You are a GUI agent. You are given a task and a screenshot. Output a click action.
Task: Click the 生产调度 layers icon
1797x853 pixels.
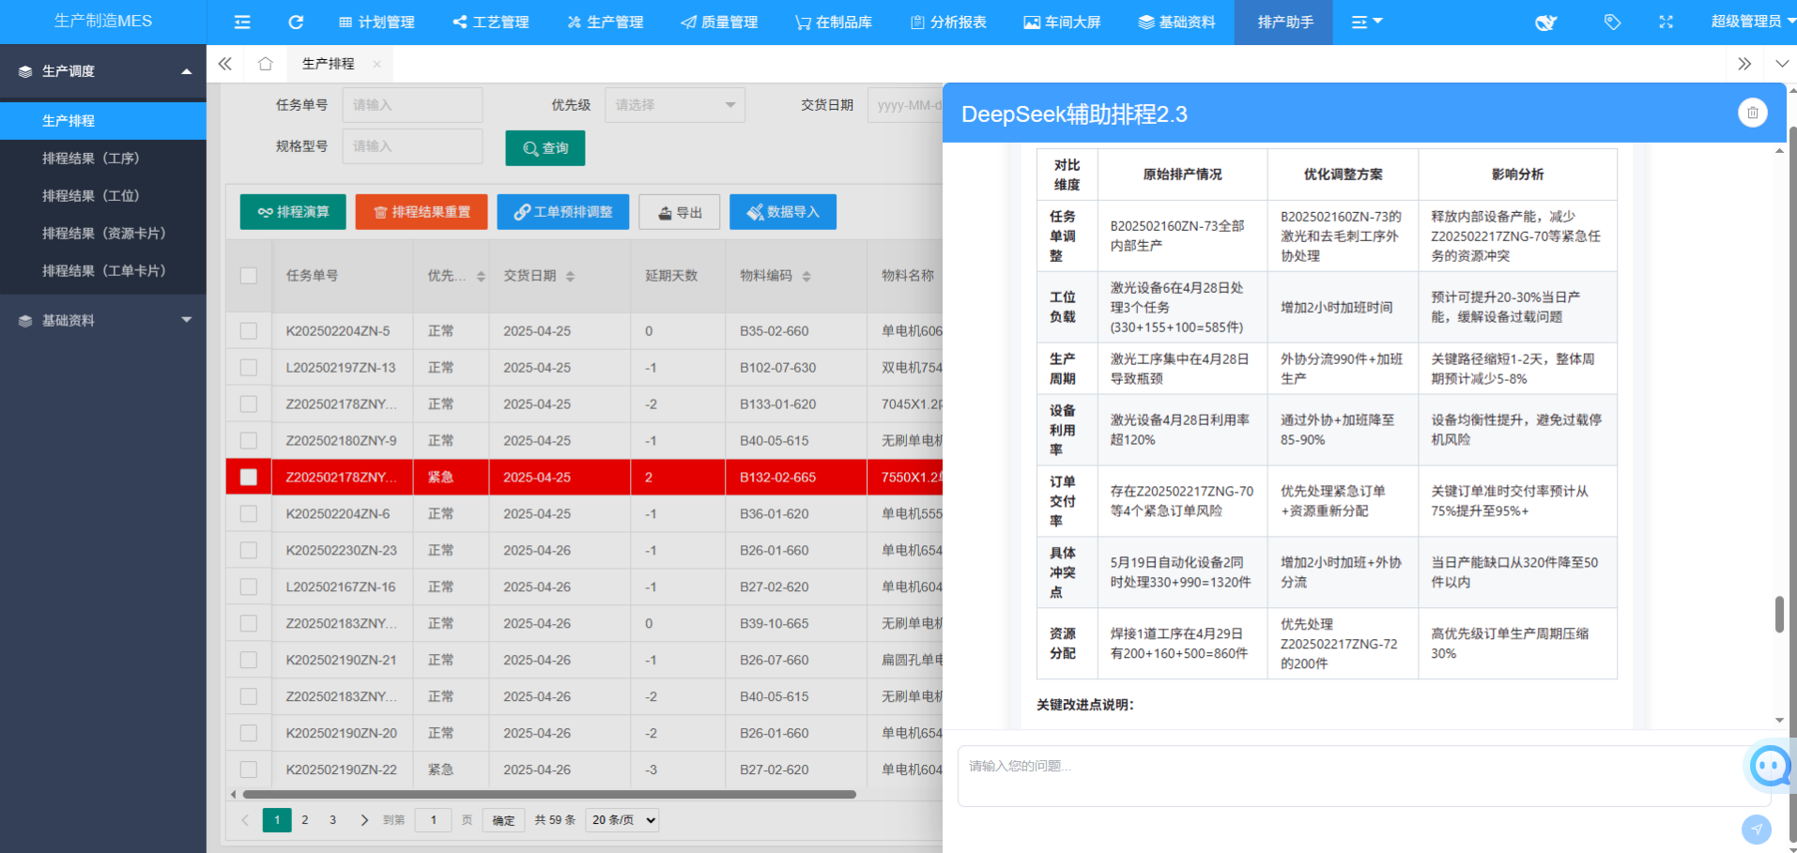coord(25,71)
